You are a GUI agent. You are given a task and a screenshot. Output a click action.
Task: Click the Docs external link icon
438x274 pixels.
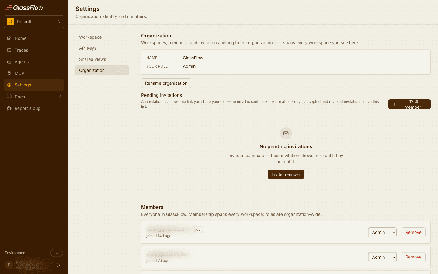(x=59, y=97)
